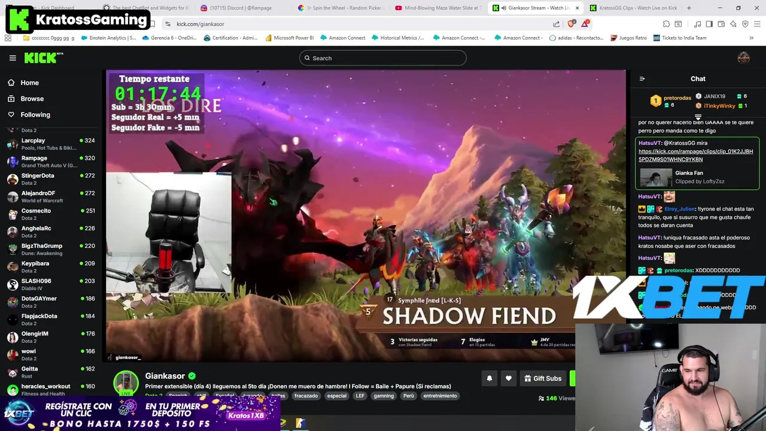
Task: Expand hidden bookmarks overflow chevron
Action: click(x=751, y=38)
